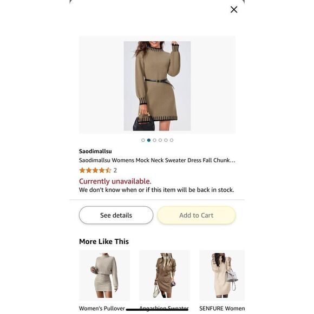Open the Saodimallsu Mock Neck Sweater Dress title
This screenshot has height=314, width=314.
(157, 160)
